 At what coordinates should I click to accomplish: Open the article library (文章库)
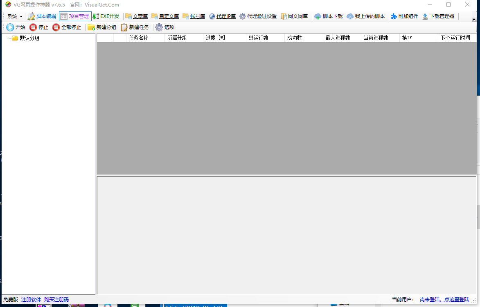[x=137, y=16]
